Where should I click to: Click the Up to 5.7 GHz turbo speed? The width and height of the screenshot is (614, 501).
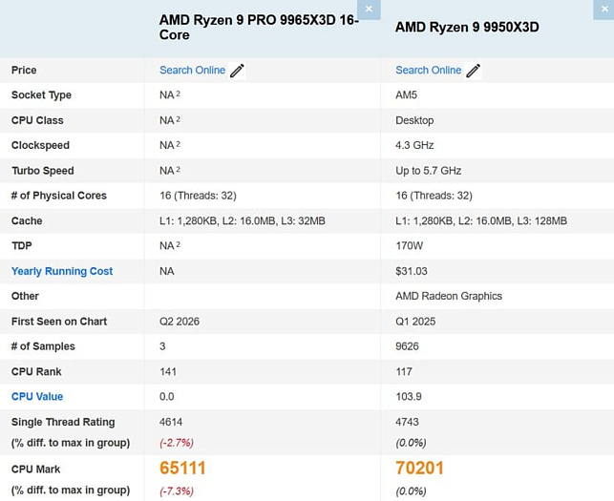(x=429, y=171)
